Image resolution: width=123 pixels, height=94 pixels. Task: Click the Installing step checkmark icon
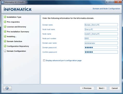pyautogui.click(x=5, y=36)
